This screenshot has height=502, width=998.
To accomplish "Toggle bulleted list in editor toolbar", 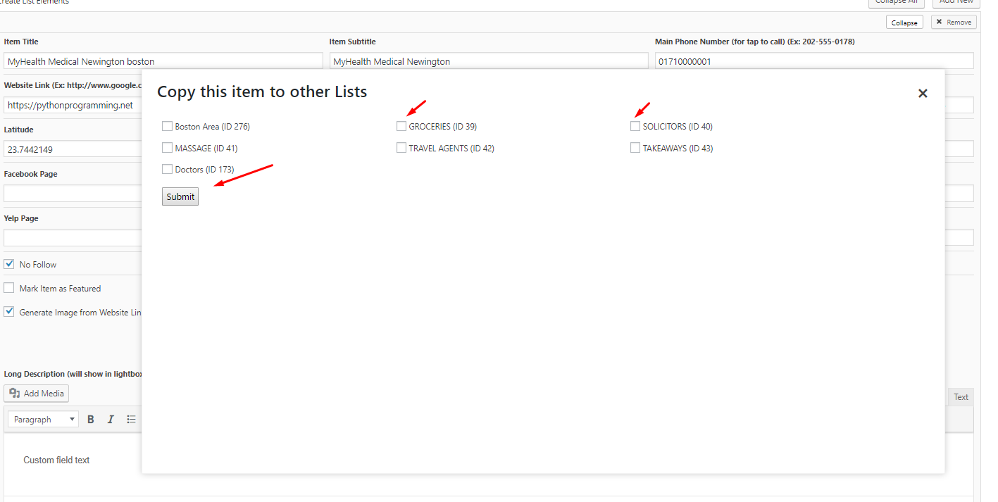I will coord(131,419).
